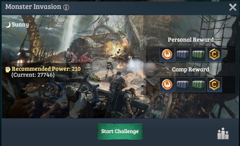Click the Current: 27746 power value
Screen dimensions: 240x146
[x=33, y=75]
